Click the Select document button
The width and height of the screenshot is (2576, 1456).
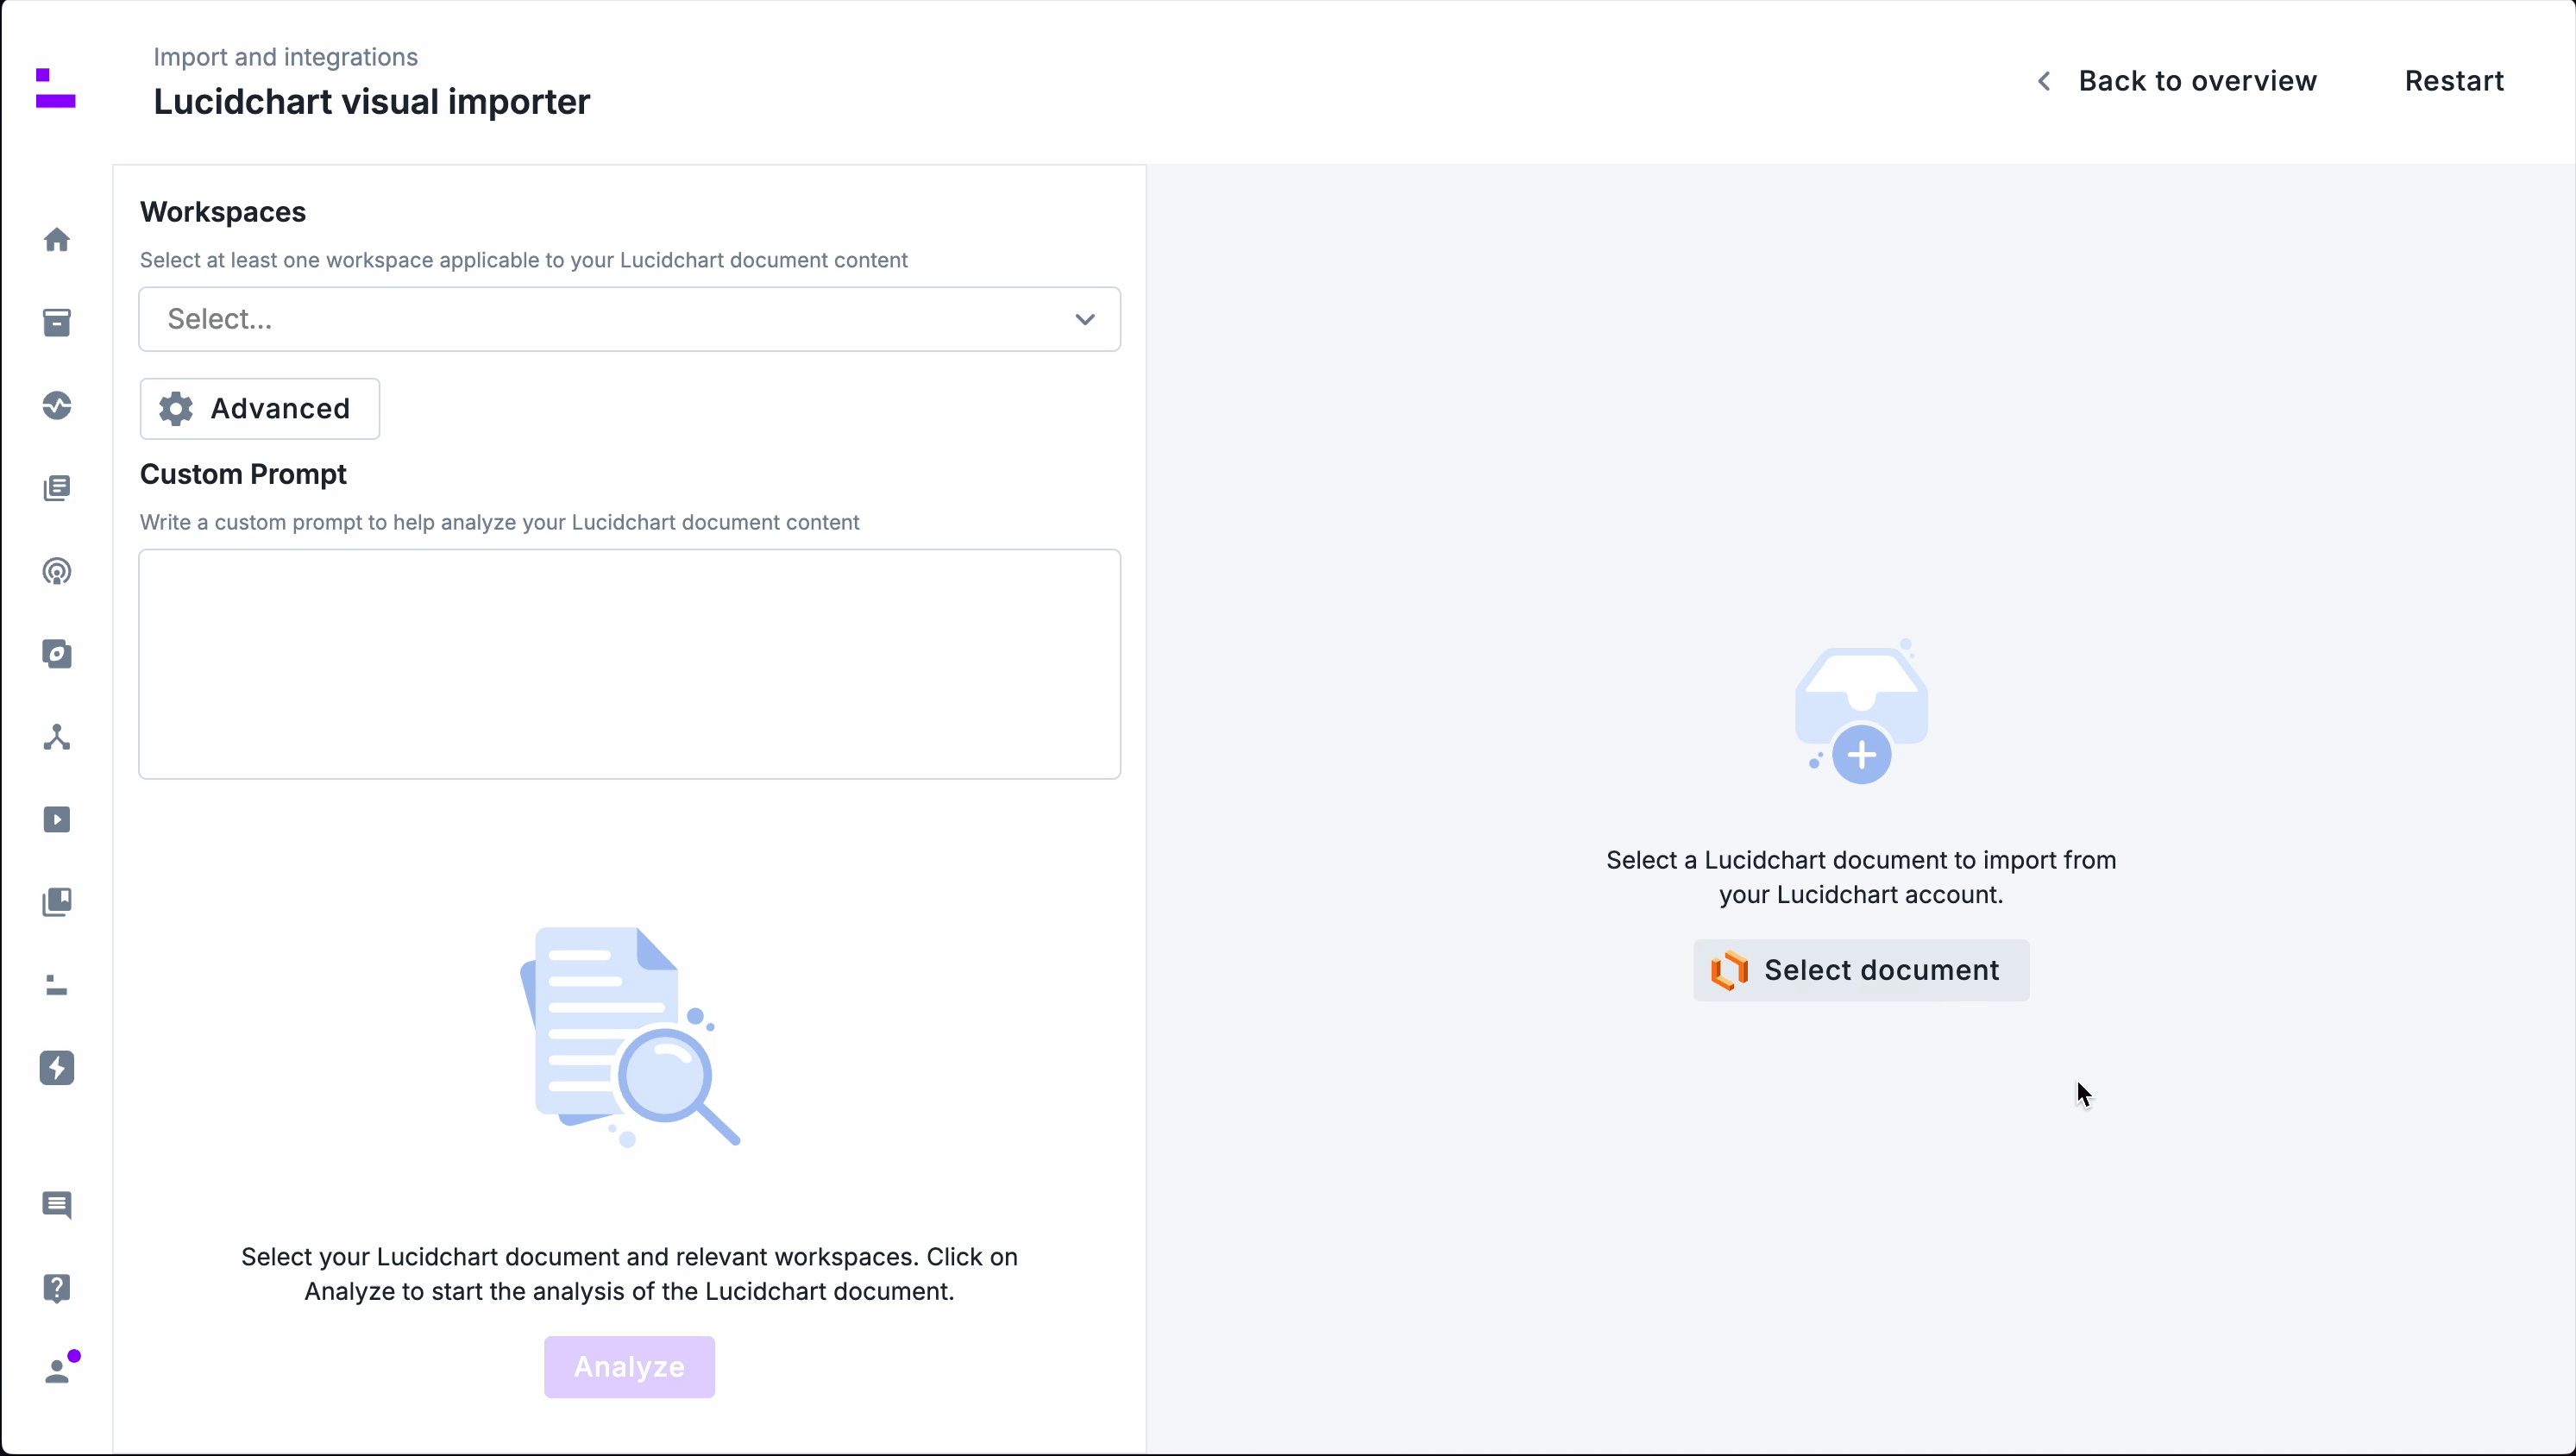[1860, 970]
